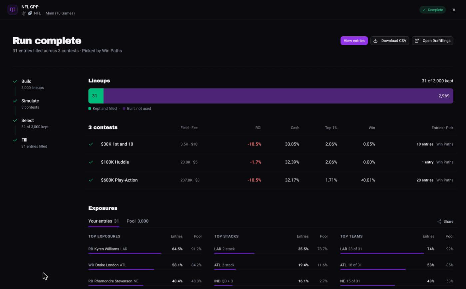Click -1.7% ROI value for $100K Huddle
This screenshot has height=289, width=466.
point(256,162)
